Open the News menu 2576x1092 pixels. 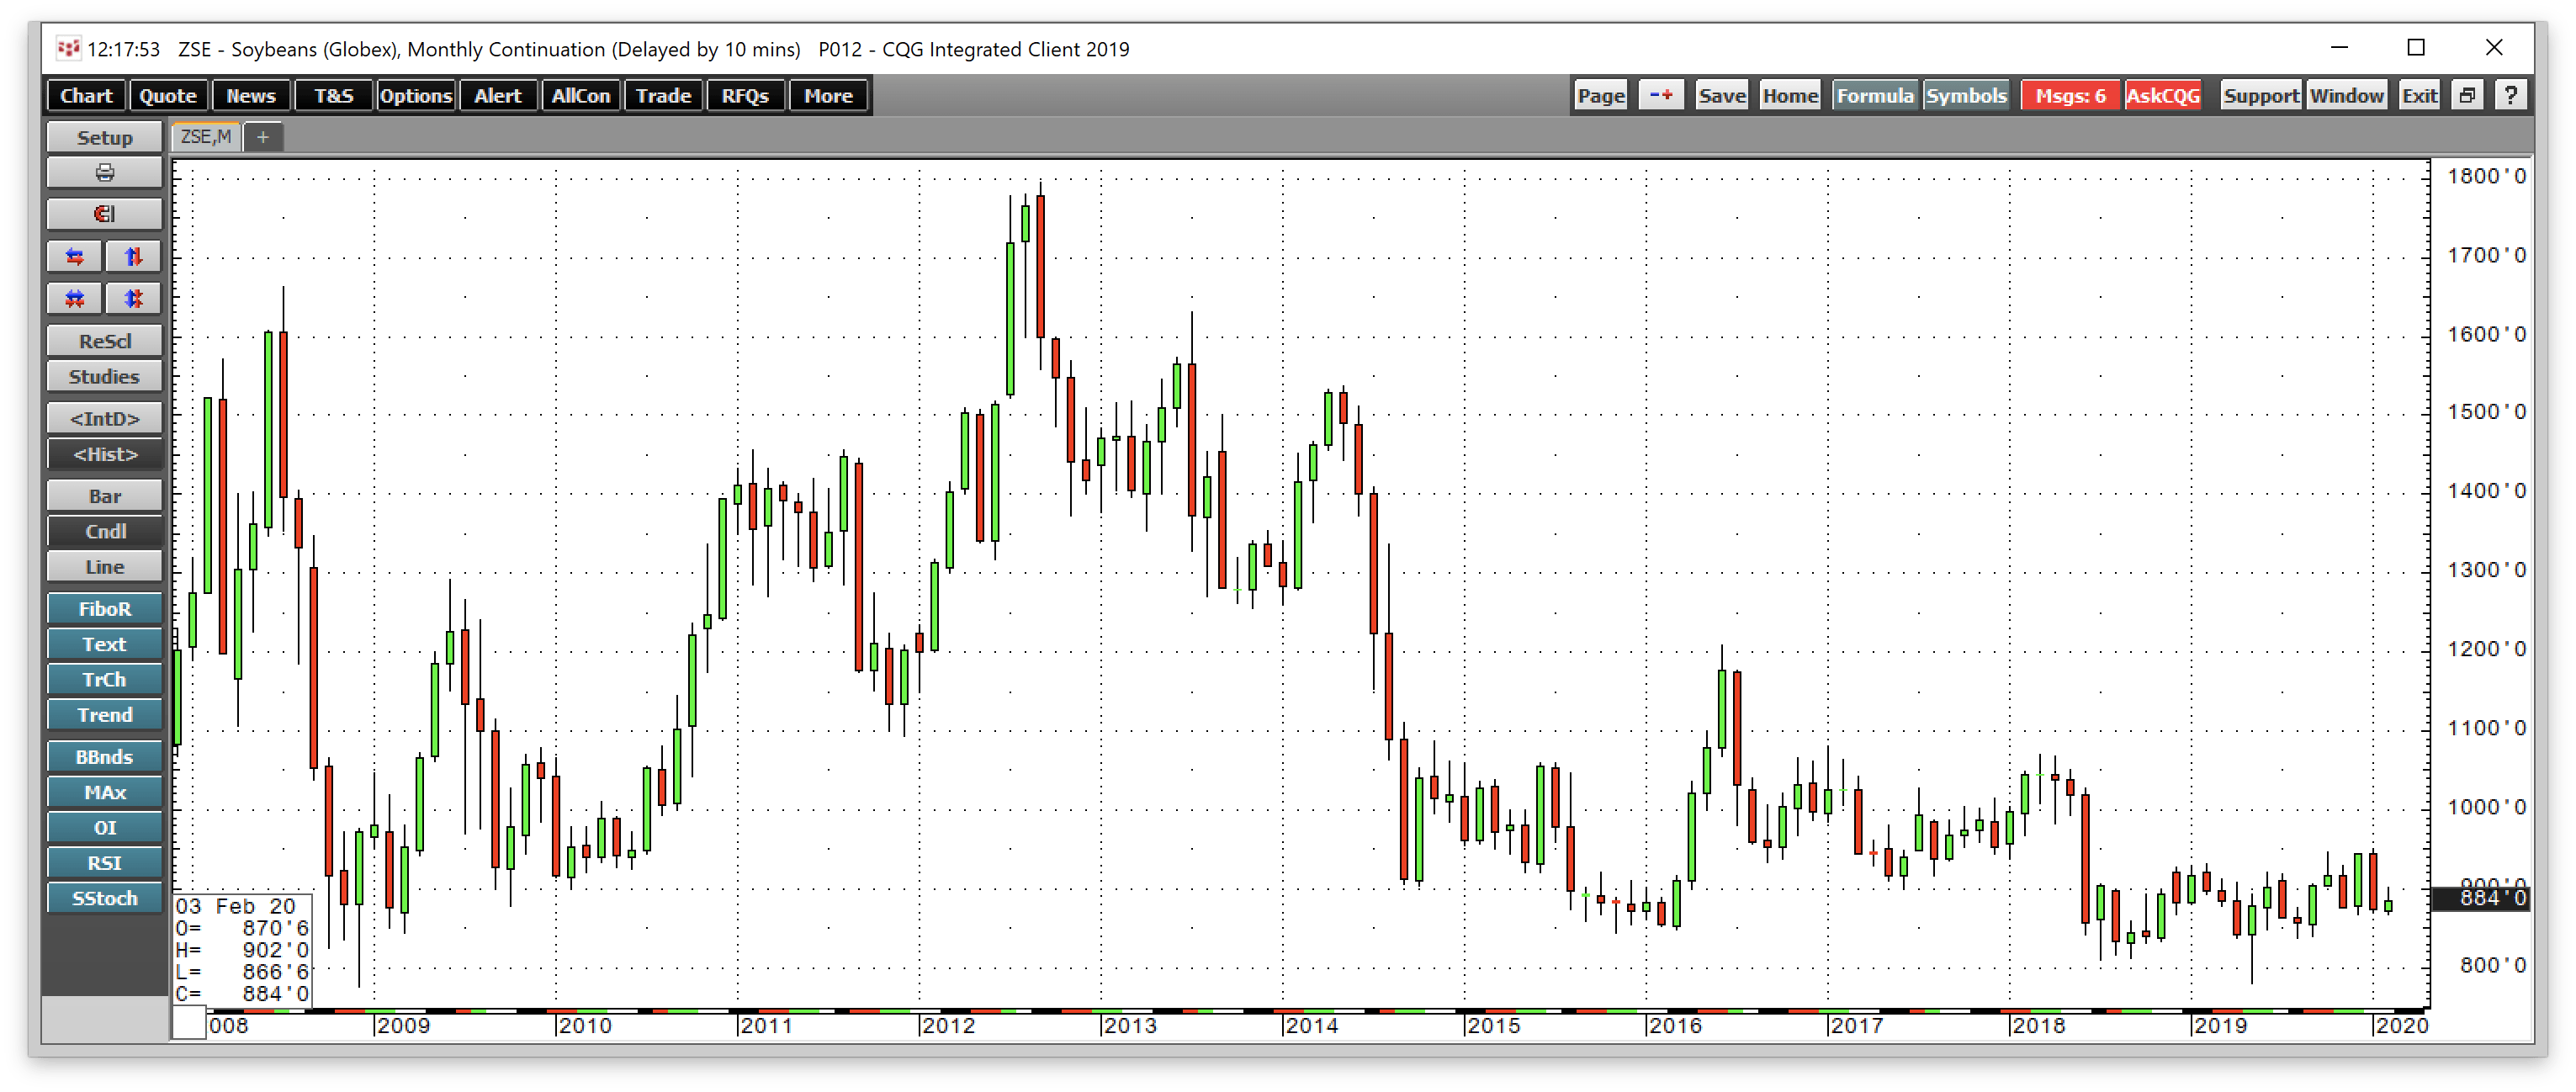click(251, 96)
